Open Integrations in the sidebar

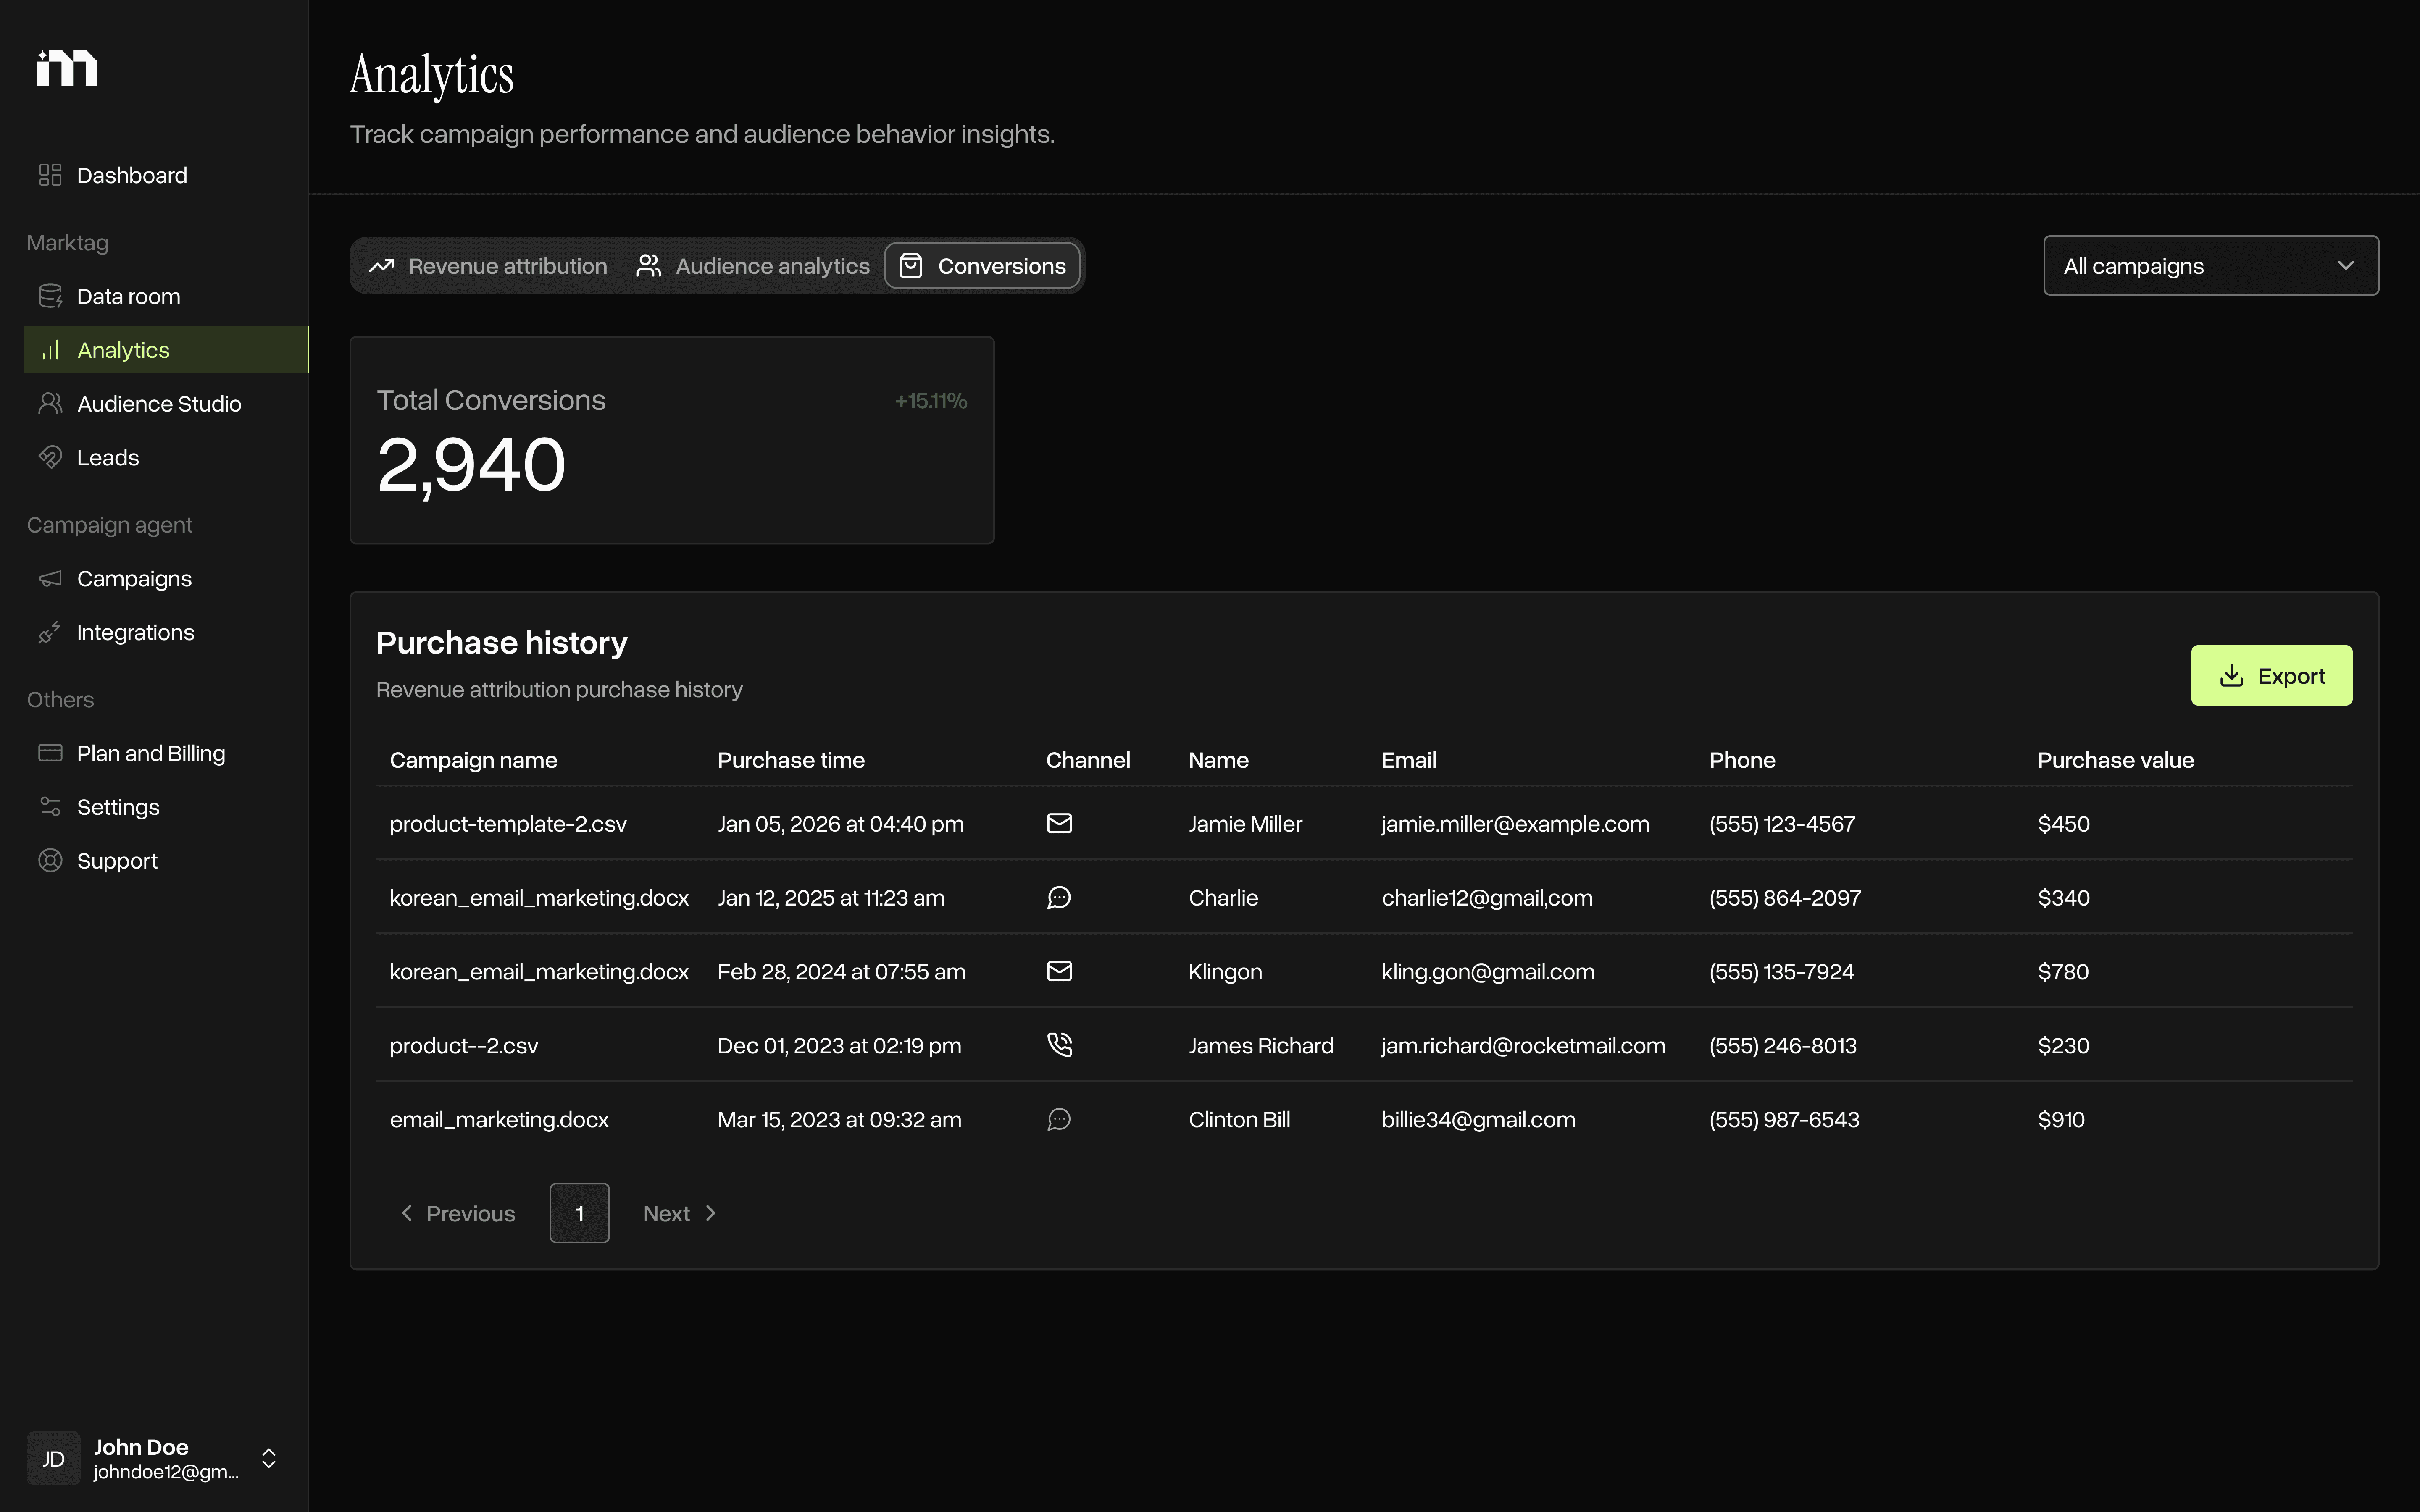pyautogui.click(x=166, y=632)
